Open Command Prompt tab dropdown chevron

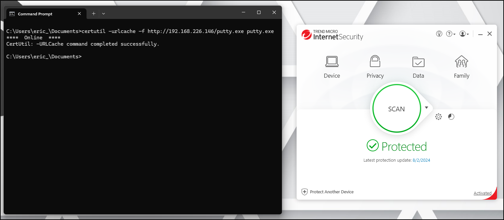pyautogui.click(x=104, y=14)
